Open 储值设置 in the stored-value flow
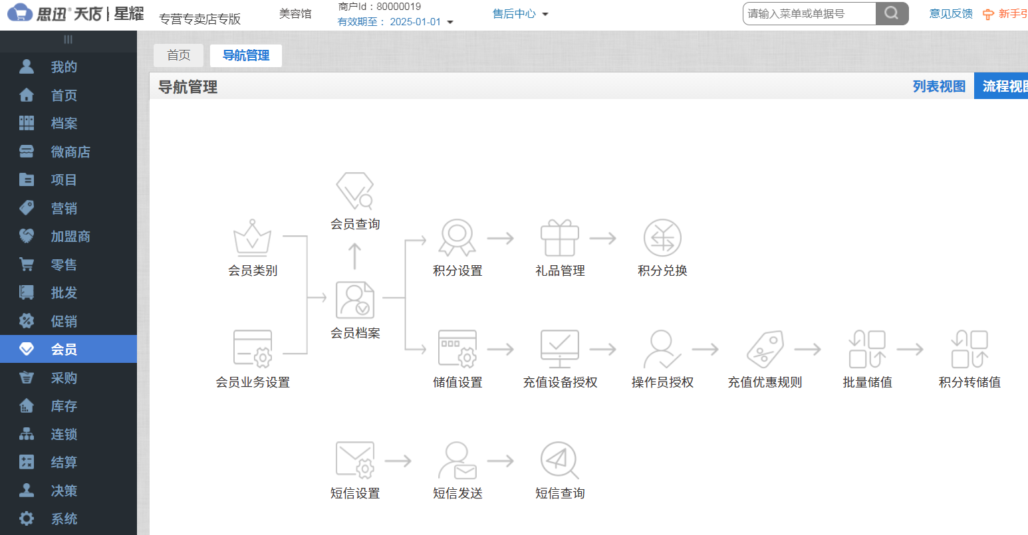The height and width of the screenshot is (535, 1028). pyautogui.click(x=457, y=348)
